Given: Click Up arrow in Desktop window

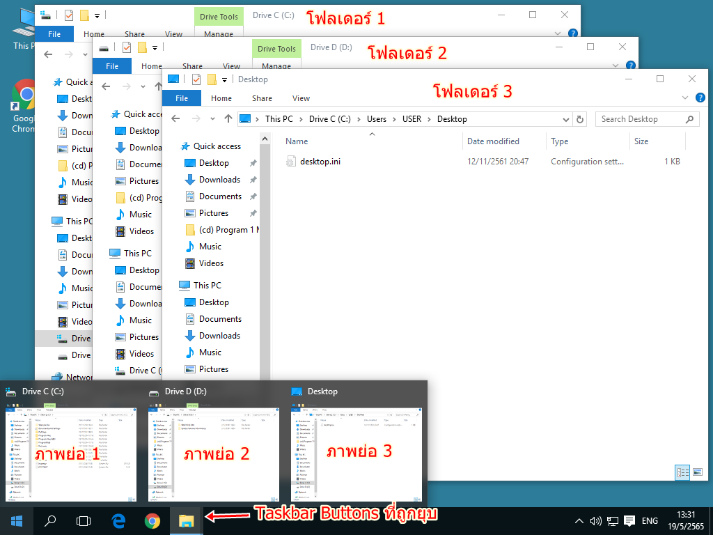Looking at the screenshot, I should pyautogui.click(x=228, y=119).
